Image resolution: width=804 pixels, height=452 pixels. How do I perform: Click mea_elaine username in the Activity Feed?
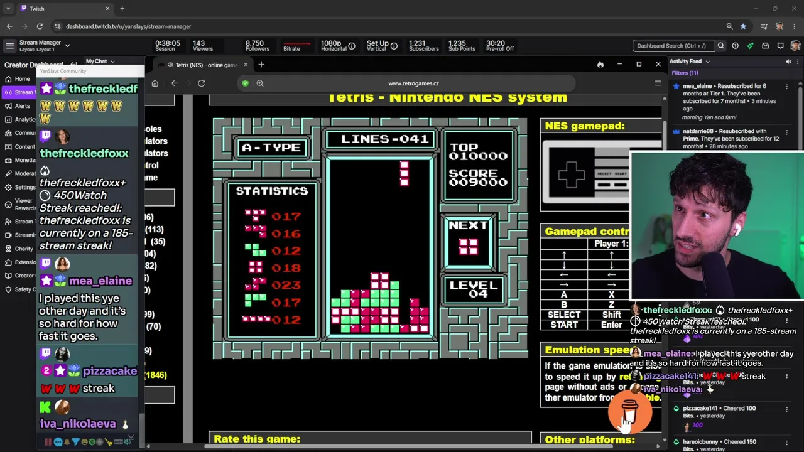click(697, 86)
